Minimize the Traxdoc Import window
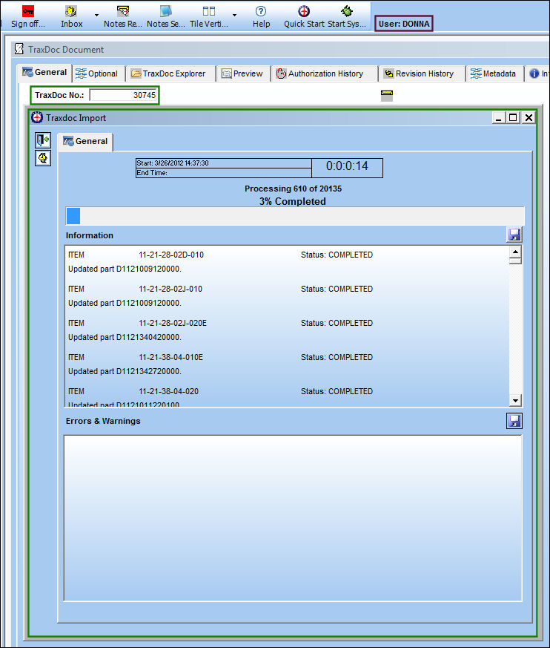550x648 pixels. tap(499, 118)
